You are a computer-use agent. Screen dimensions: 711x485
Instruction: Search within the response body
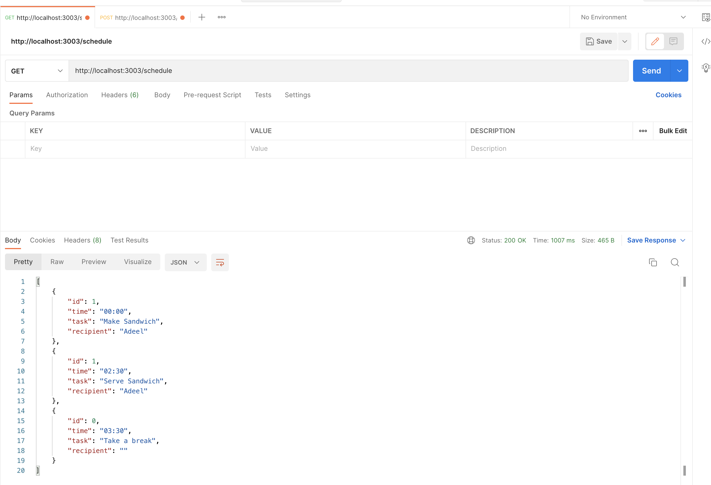pos(675,262)
